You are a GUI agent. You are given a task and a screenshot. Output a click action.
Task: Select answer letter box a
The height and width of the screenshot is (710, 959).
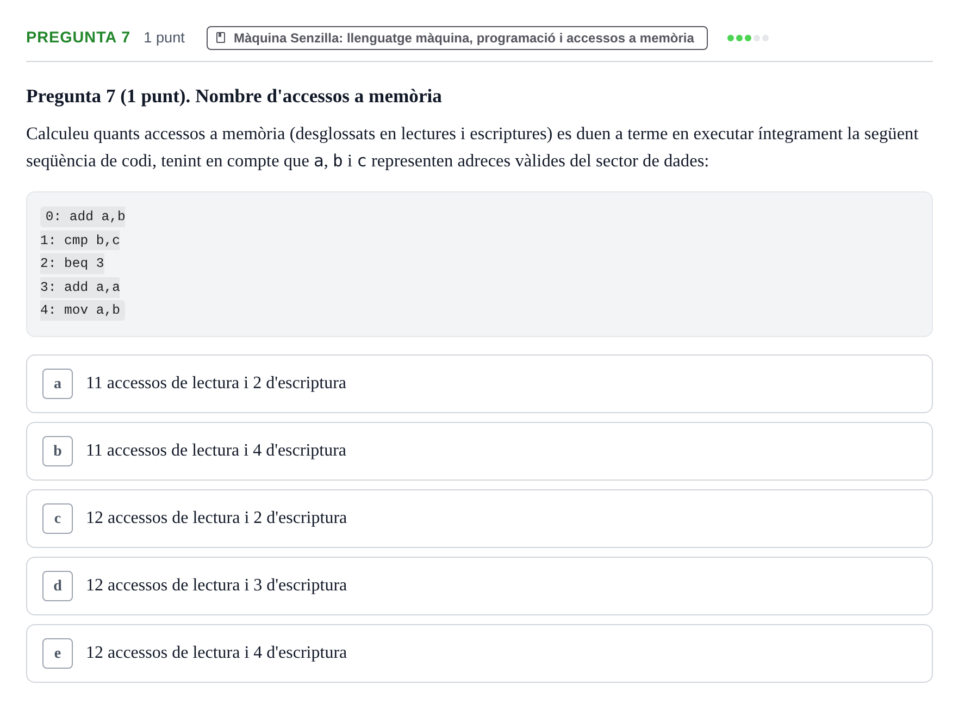58,384
